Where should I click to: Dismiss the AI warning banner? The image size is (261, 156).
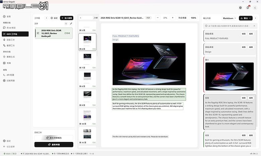(x=254, y=26)
